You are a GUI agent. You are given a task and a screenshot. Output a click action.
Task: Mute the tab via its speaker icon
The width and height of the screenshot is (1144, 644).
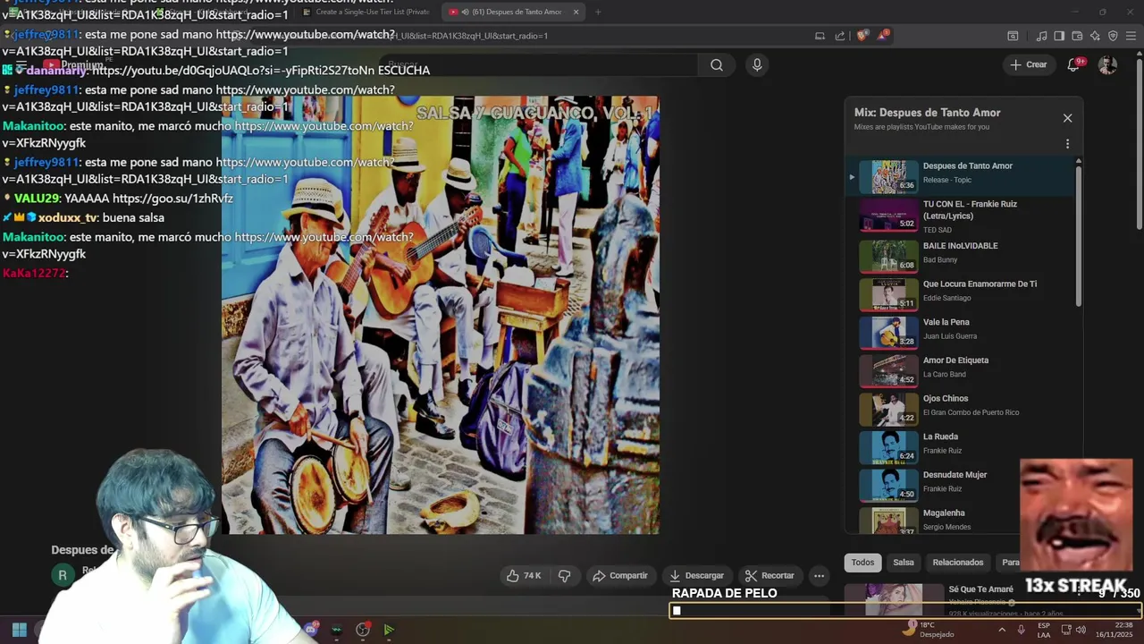point(466,12)
